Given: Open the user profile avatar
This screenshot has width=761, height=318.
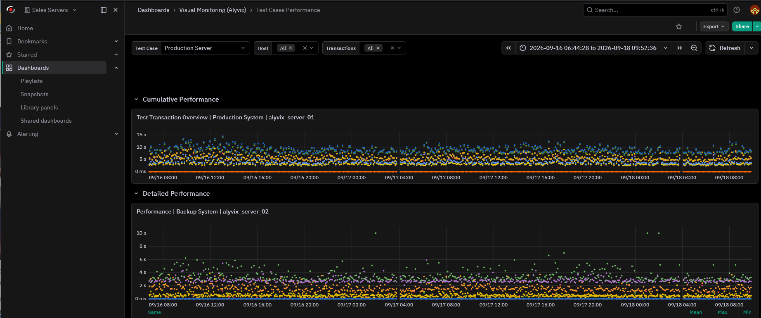Looking at the screenshot, I should click(755, 10).
